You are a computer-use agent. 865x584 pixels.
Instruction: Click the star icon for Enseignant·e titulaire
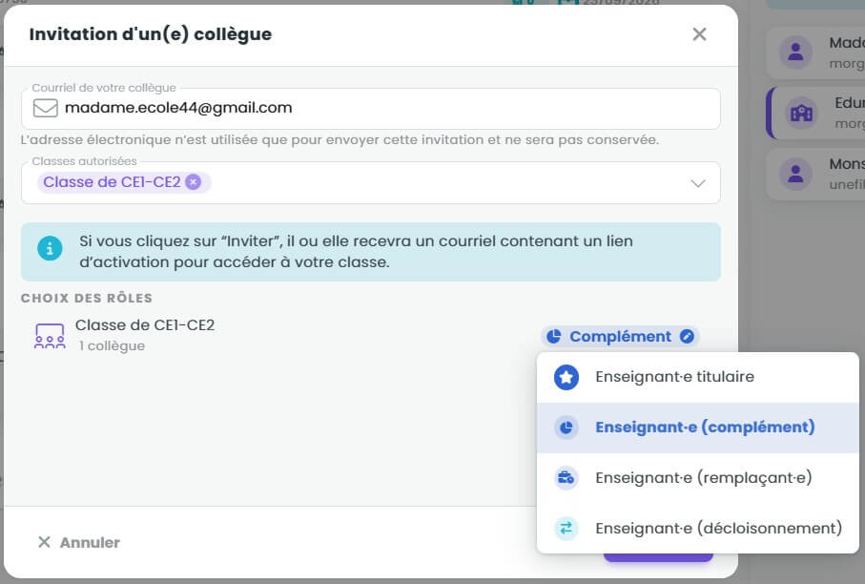click(x=566, y=378)
